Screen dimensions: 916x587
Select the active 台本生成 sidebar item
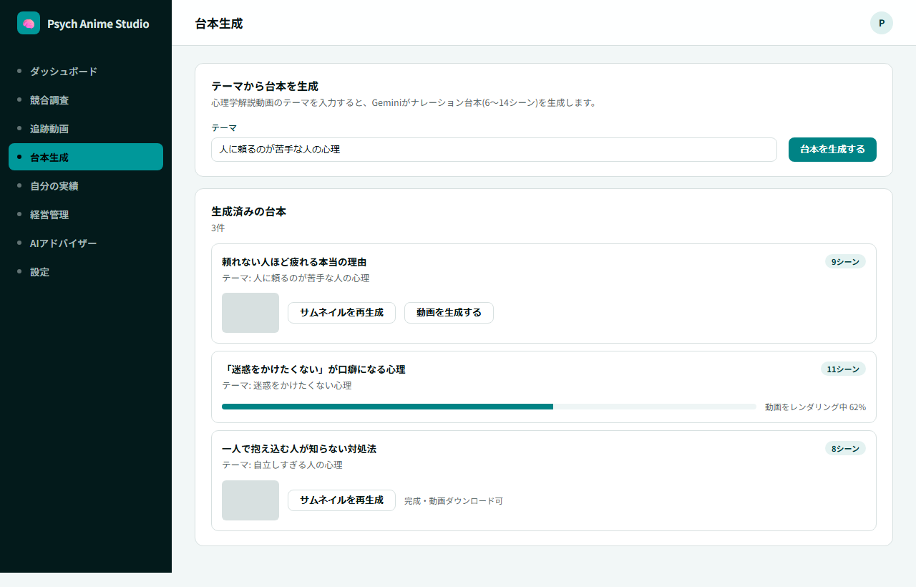(x=86, y=157)
